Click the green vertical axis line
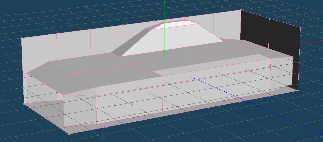 [164, 10]
